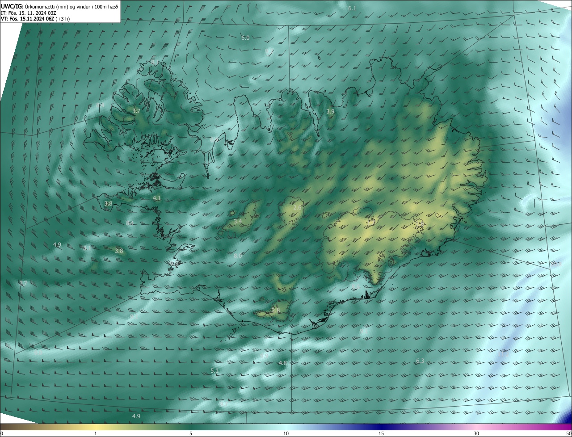Click the 3.4 value label on map

(x=238, y=222)
